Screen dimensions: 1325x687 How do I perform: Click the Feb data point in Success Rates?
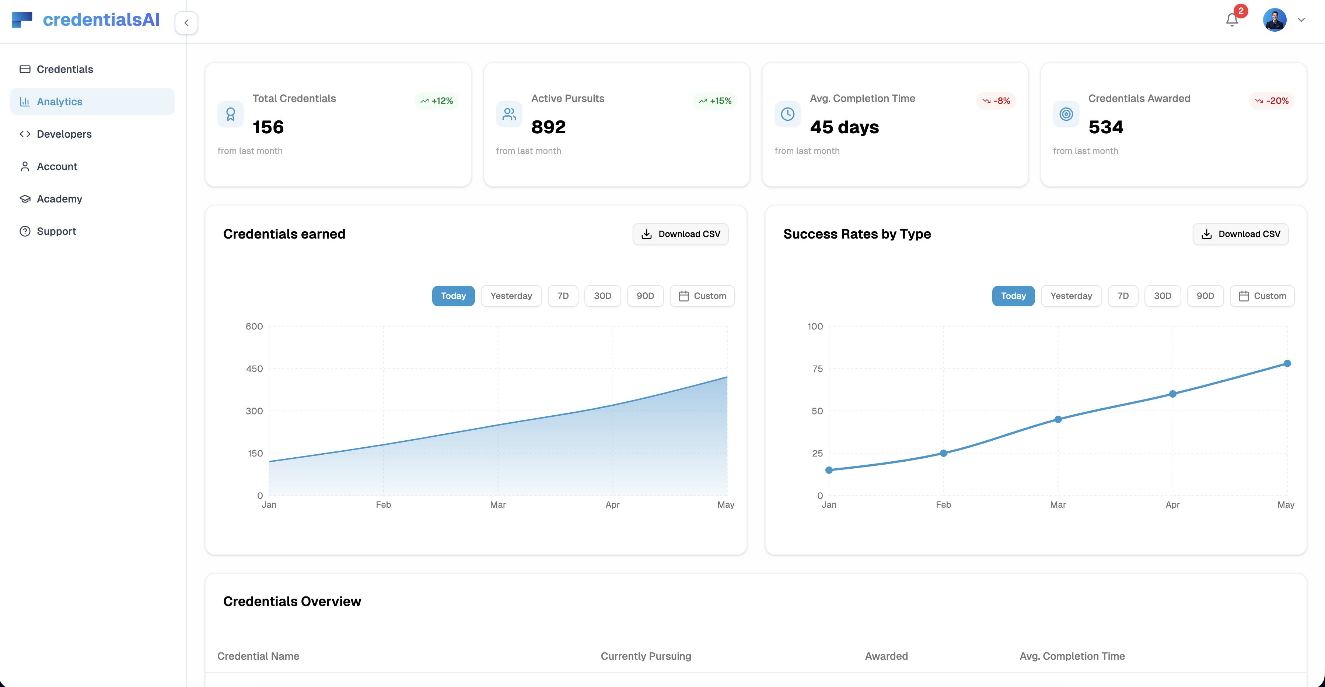943,453
